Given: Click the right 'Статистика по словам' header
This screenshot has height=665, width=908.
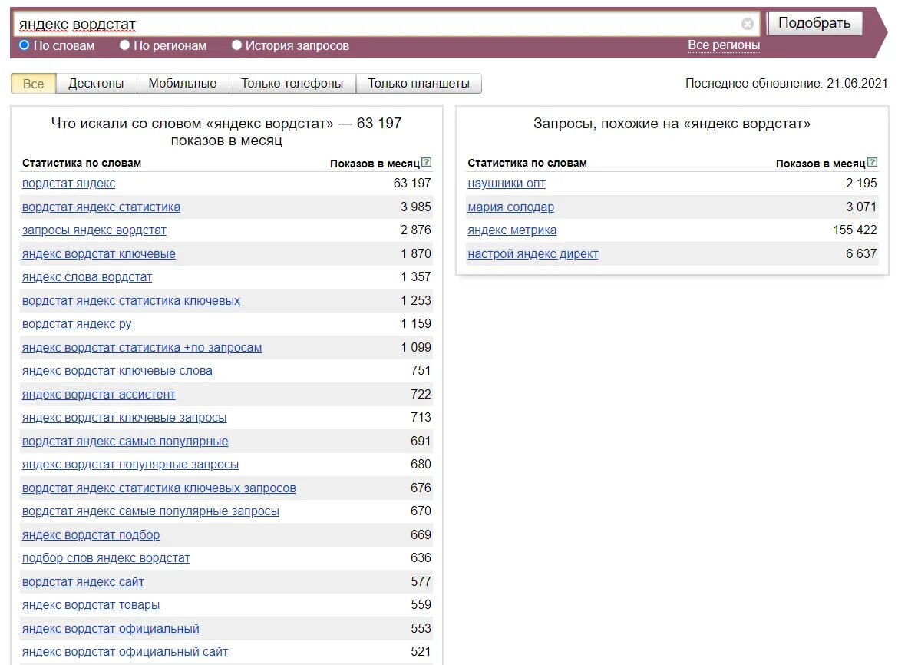Looking at the screenshot, I should point(527,164).
